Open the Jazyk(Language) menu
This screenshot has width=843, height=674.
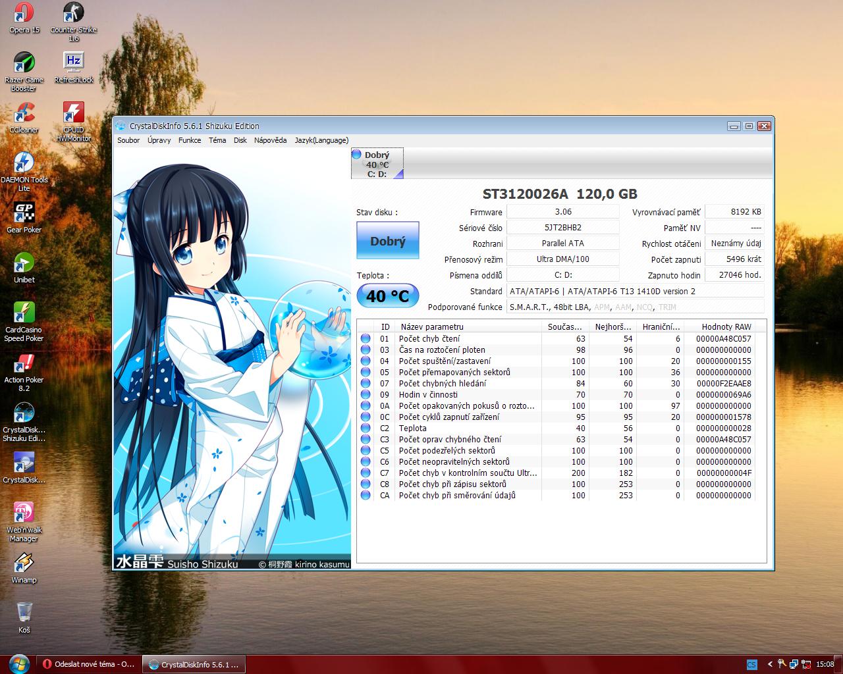tap(321, 140)
